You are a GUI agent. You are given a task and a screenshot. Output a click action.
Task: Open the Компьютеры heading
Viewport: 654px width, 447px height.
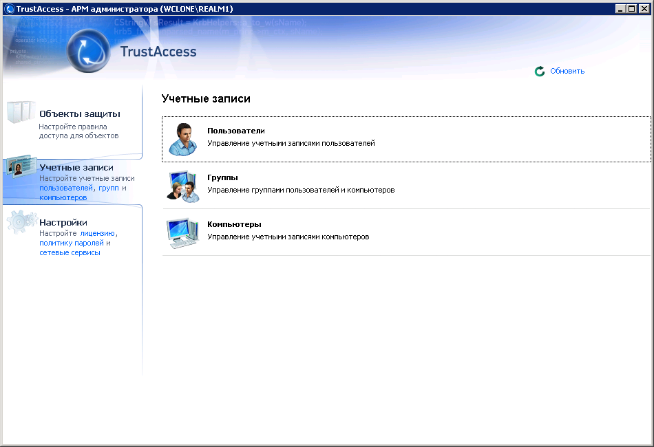(234, 224)
